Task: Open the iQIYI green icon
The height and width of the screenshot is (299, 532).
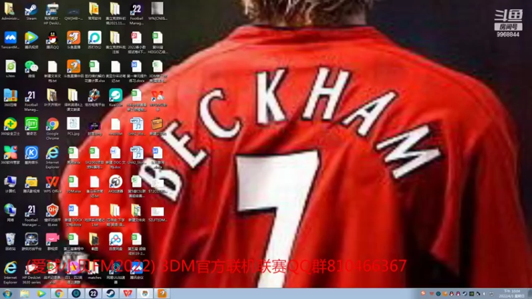Action: [x=31, y=126]
